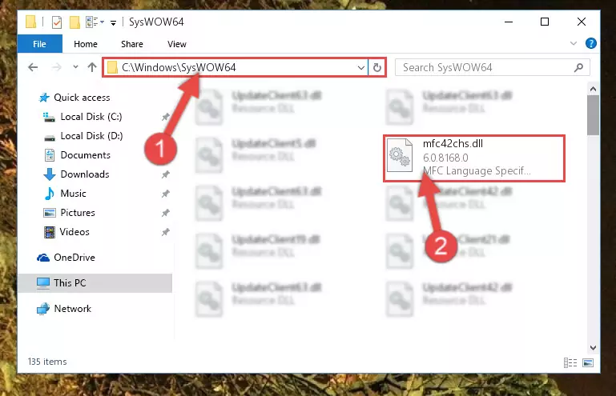Open the Downloads folder in the sidebar

[x=85, y=174]
